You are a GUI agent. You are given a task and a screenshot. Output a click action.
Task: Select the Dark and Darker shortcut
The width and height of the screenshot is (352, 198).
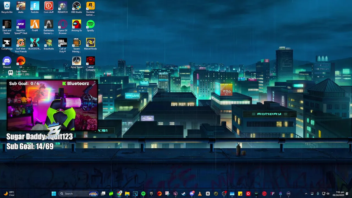7,27
